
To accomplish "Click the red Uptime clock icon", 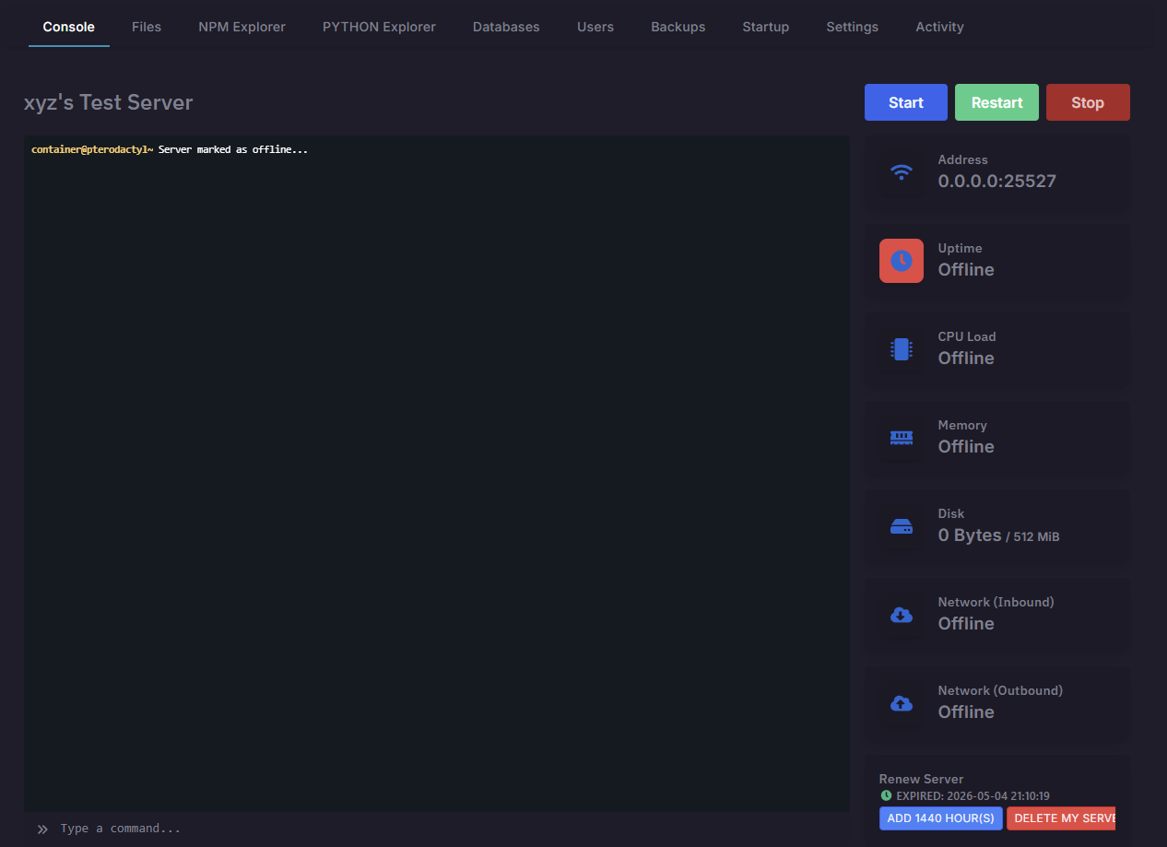I will point(901,261).
